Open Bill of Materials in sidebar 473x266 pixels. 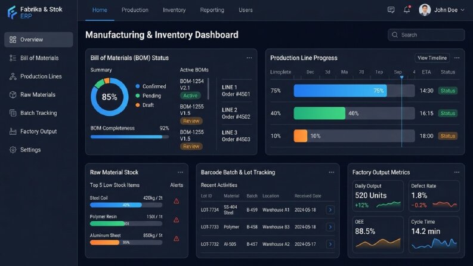tap(39, 58)
